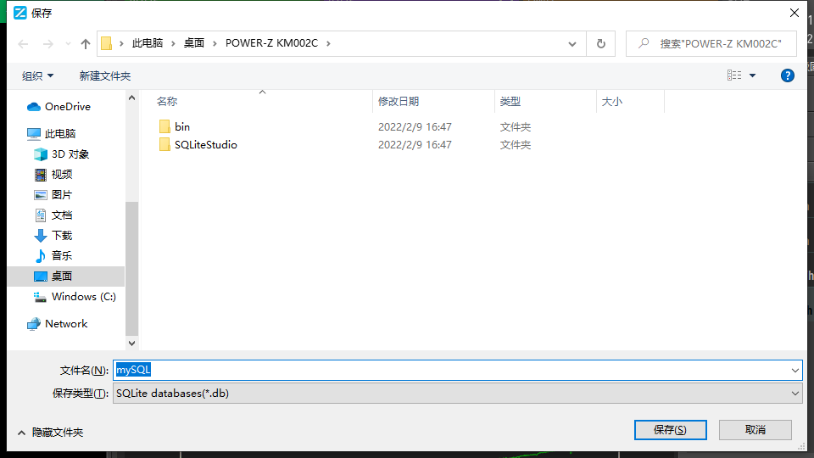Screen dimensions: 814x458
Task: Click the 保存(S) button
Action: (670, 430)
